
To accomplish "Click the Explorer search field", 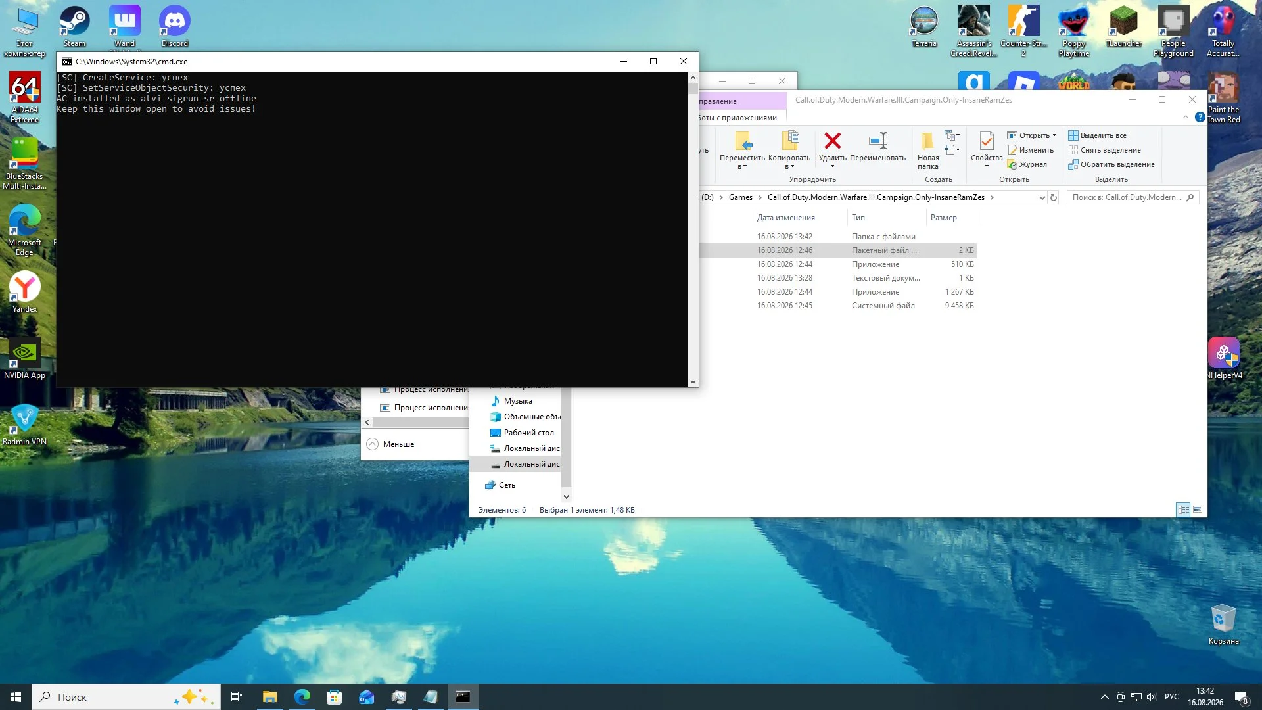I will (x=1133, y=197).
